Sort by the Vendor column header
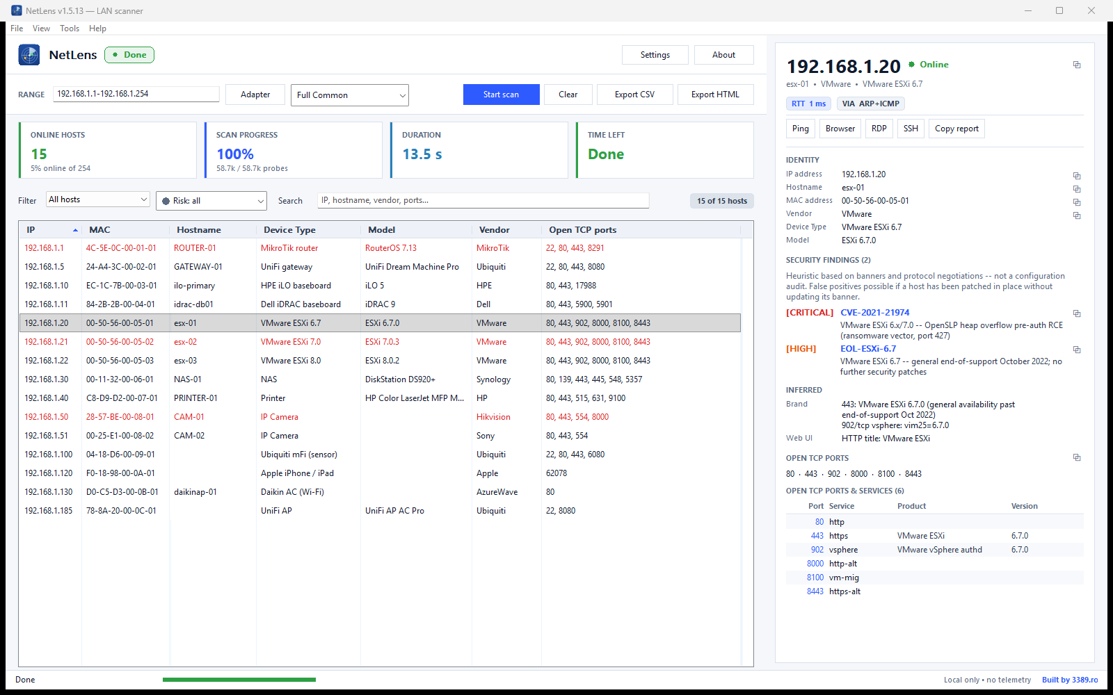The image size is (1113, 695). click(506, 230)
